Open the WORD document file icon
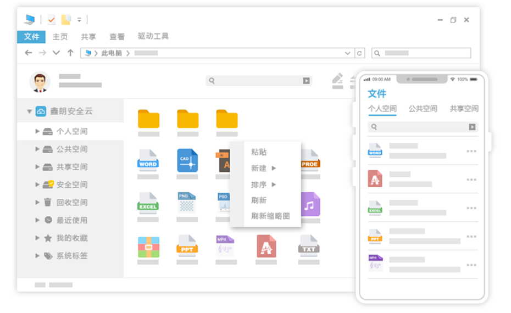511x313 pixels. tap(148, 160)
